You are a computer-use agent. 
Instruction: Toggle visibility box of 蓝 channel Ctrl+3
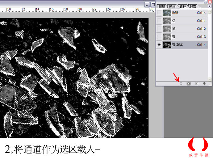point(159,37)
